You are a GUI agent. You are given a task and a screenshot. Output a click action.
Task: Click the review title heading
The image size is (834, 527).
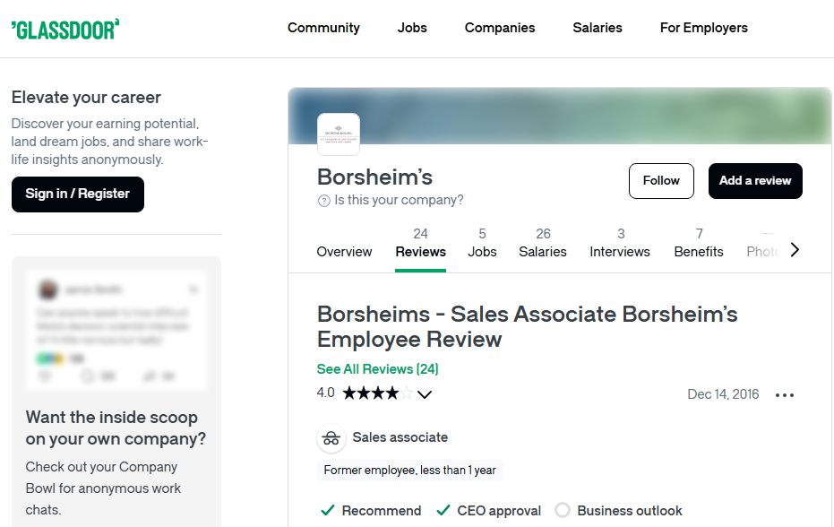(x=527, y=326)
